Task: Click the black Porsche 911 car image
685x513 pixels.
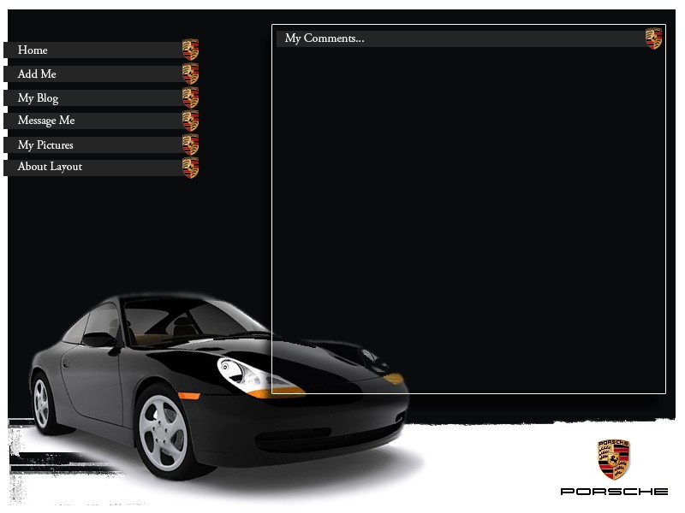Action: click(x=221, y=386)
